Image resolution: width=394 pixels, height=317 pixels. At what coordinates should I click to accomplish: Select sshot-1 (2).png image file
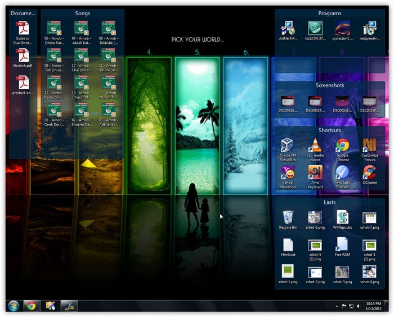point(369,250)
